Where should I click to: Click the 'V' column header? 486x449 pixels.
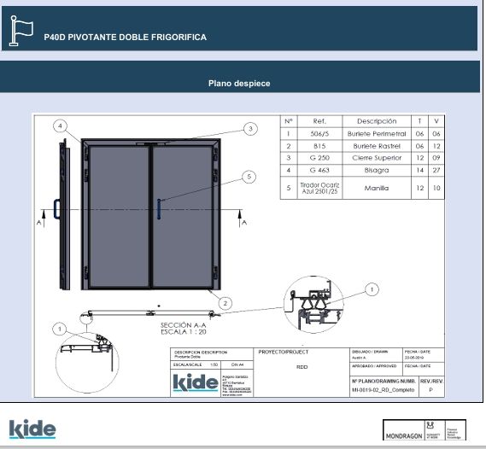point(436,121)
